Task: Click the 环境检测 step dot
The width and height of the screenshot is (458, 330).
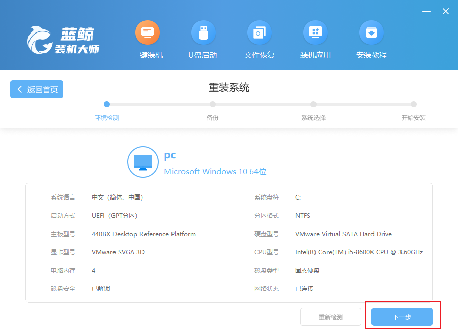Action: click(x=107, y=104)
